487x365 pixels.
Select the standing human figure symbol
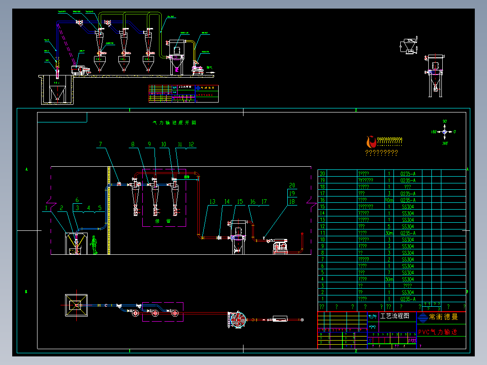[94, 245]
